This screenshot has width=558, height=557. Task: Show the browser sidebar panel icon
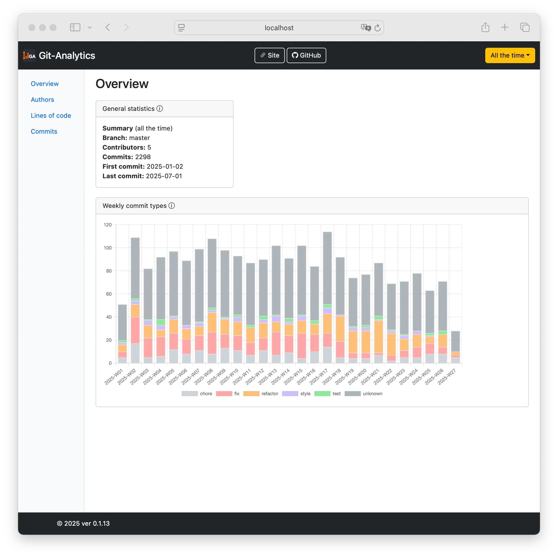click(x=75, y=27)
